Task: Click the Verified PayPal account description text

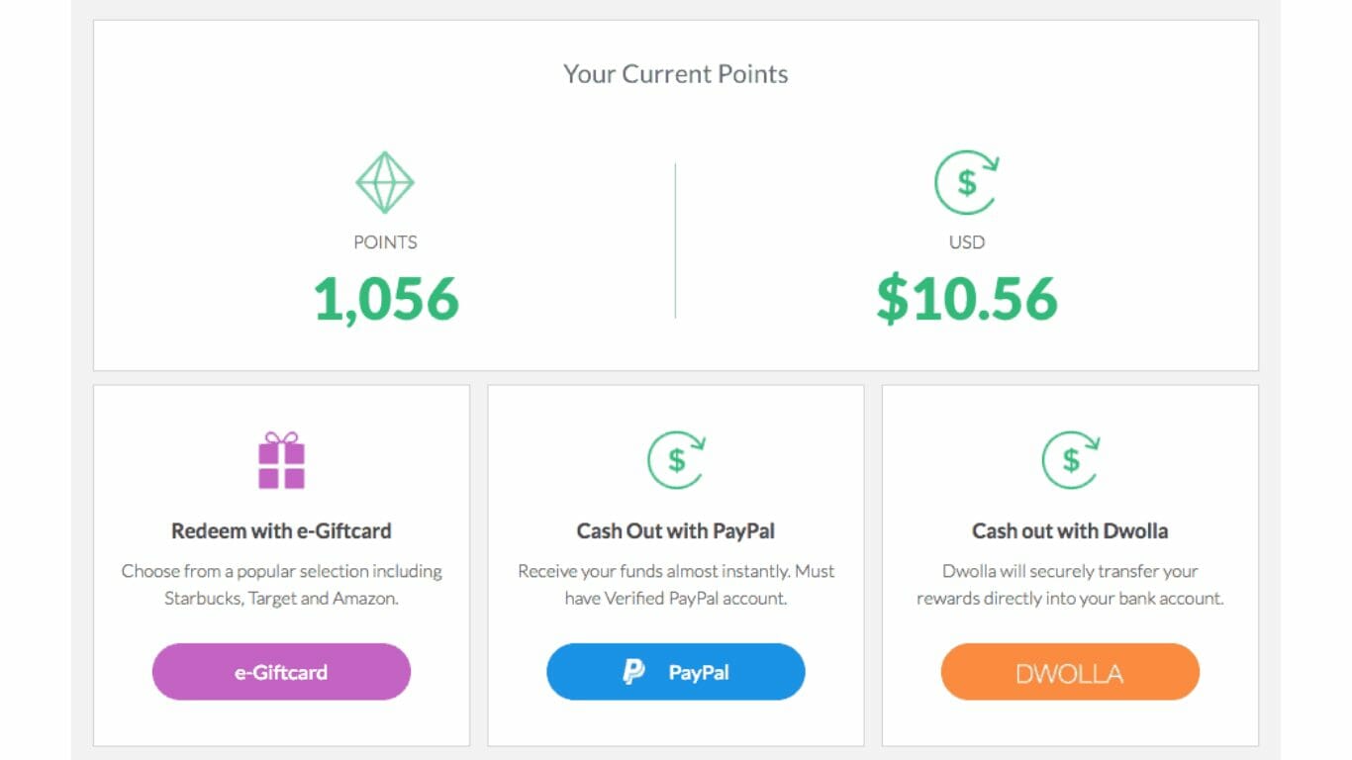Action: (x=676, y=585)
